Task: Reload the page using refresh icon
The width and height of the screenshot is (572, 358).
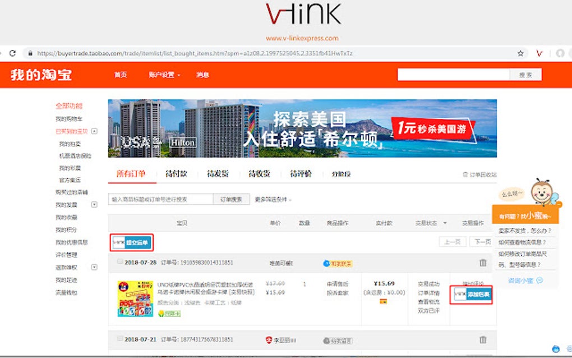Action: pyautogui.click(x=12, y=53)
